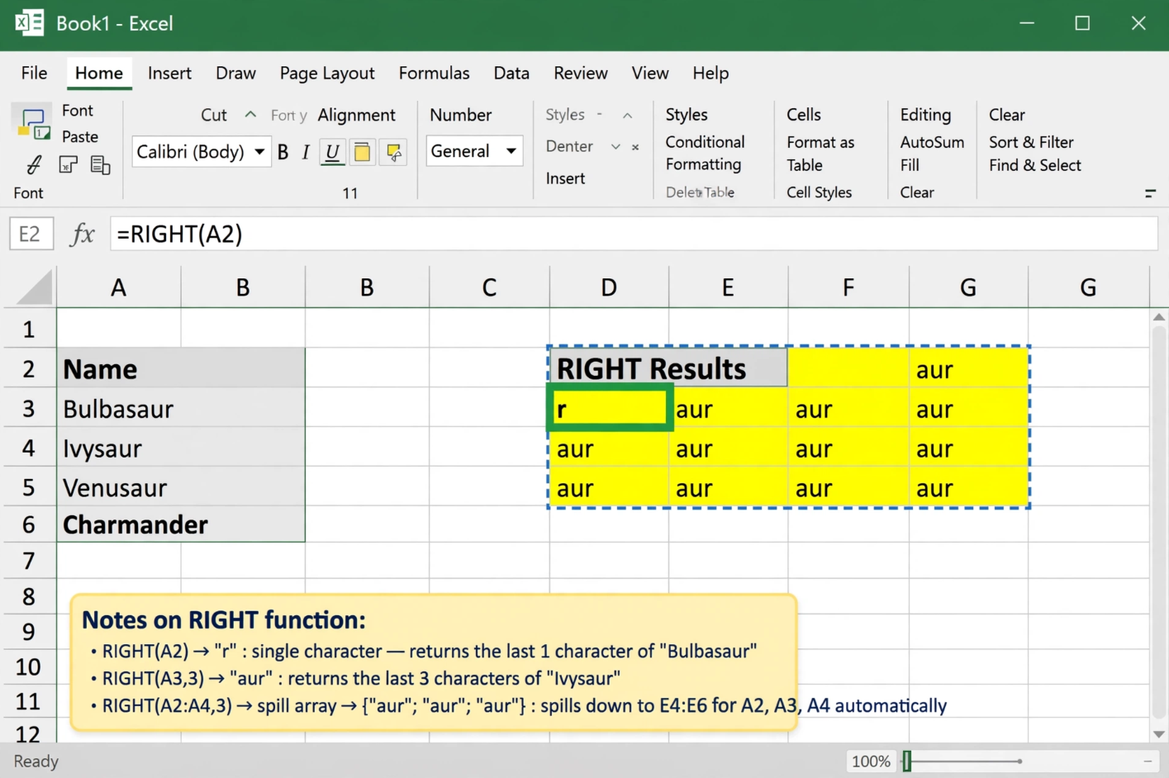Select row 7 header
1169x778 pixels.
click(29, 561)
